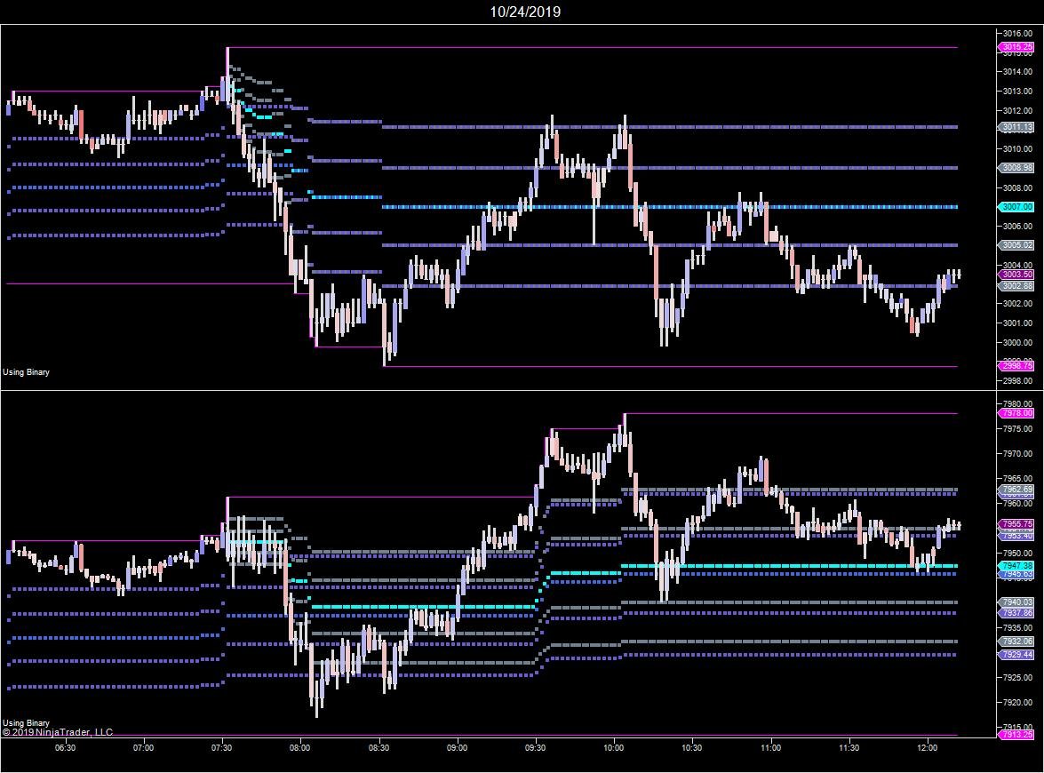Click the gray 7932.06 price marker
The height and width of the screenshot is (773, 1044).
pyautogui.click(x=1016, y=641)
